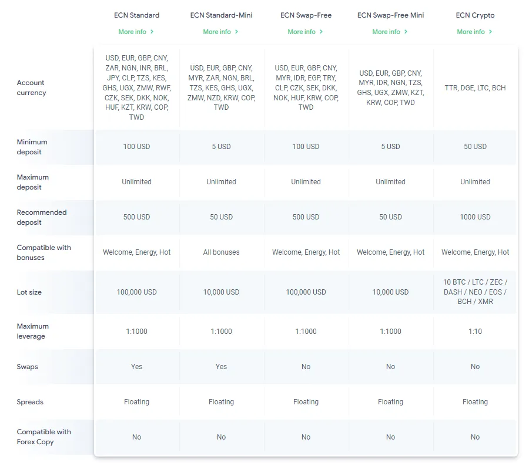Open More info link for ECN Swap-Free Mini
The width and height of the screenshot is (529, 463).
pyautogui.click(x=386, y=32)
